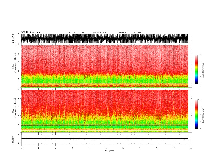Click the "0" label on the Time axis
Screen dimensions: 215x166
[x=21, y=148]
